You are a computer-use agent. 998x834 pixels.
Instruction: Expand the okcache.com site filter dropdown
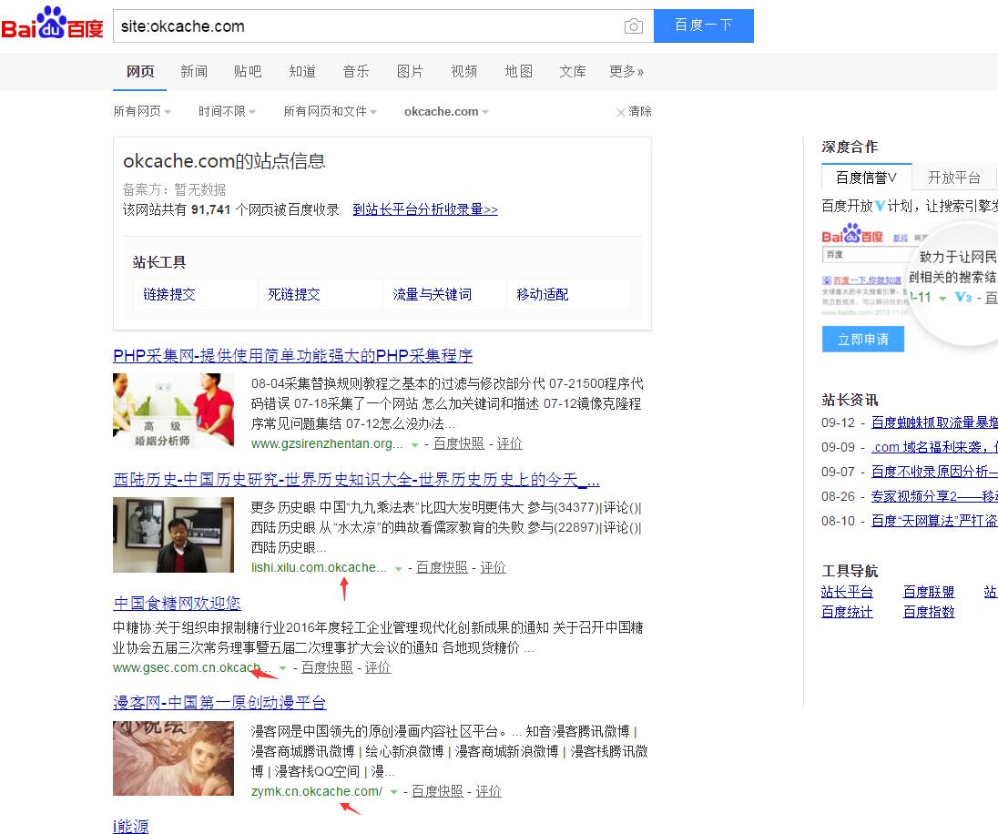[x=446, y=111]
